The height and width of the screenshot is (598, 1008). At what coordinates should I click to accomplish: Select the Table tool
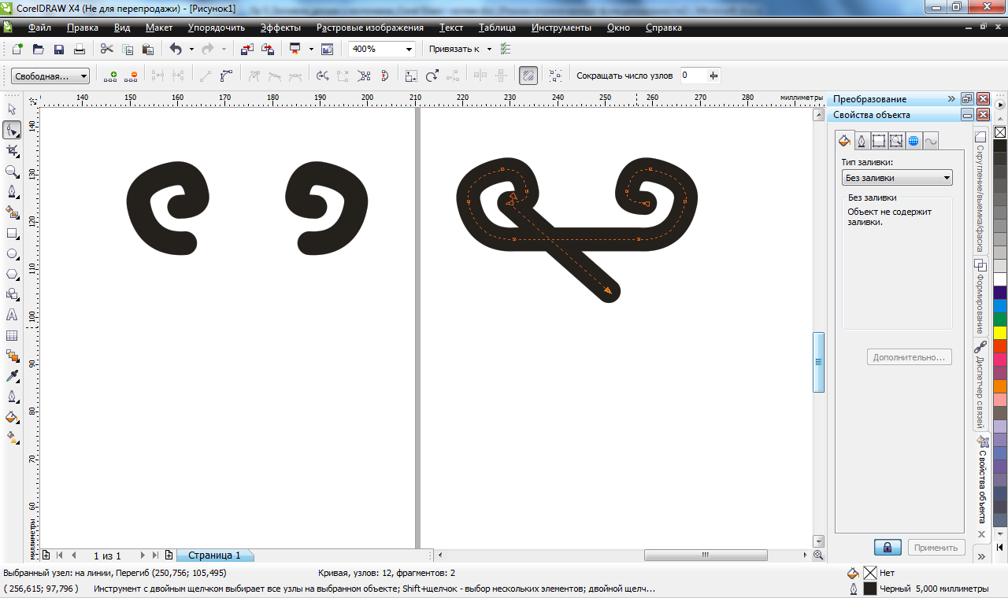pyautogui.click(x=12, y=336)
